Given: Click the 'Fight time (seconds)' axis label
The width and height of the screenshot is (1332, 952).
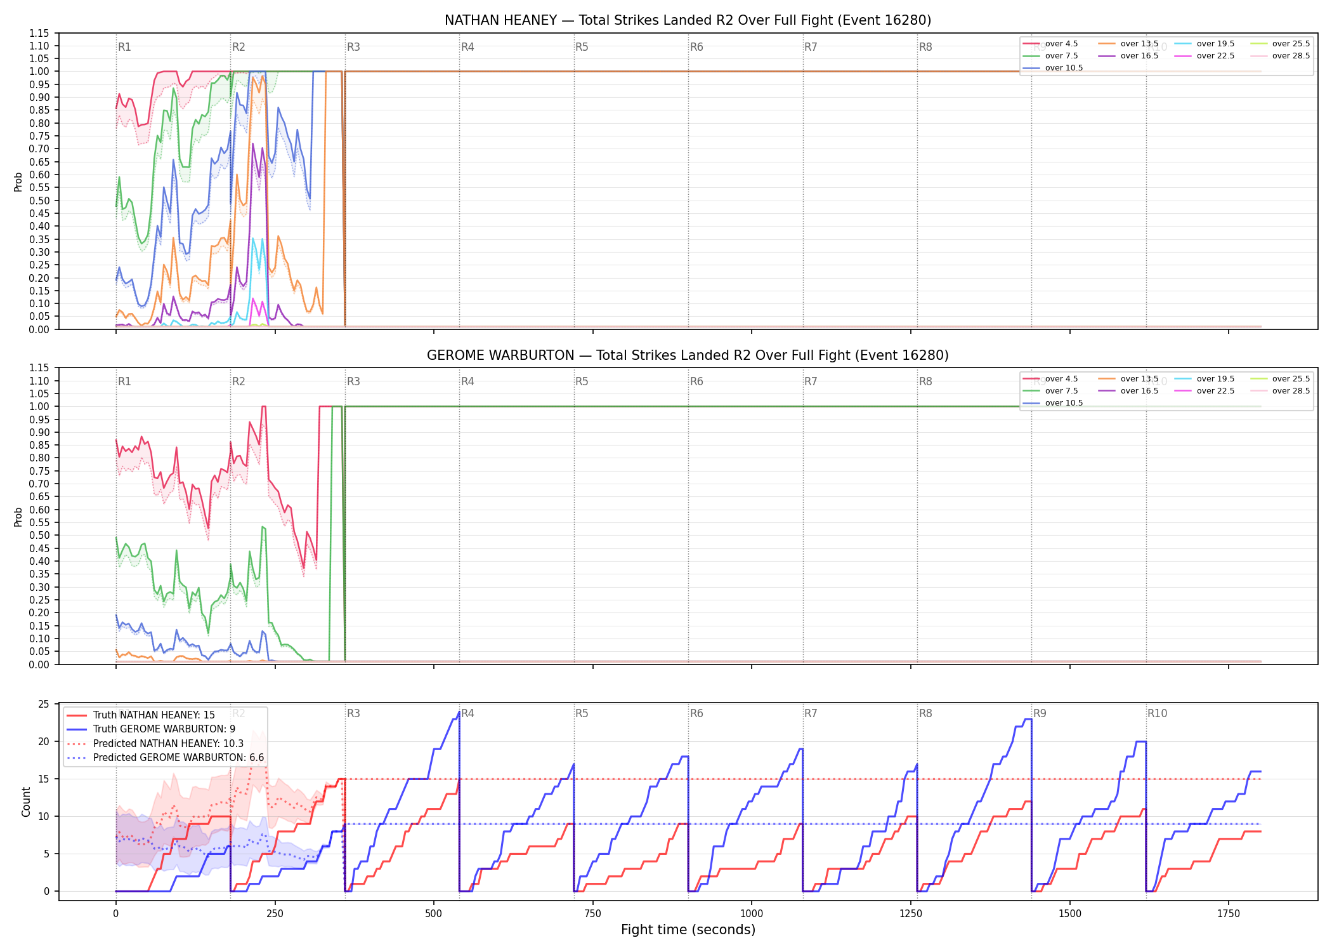Looking at the screenshot, I should point(688,930).
